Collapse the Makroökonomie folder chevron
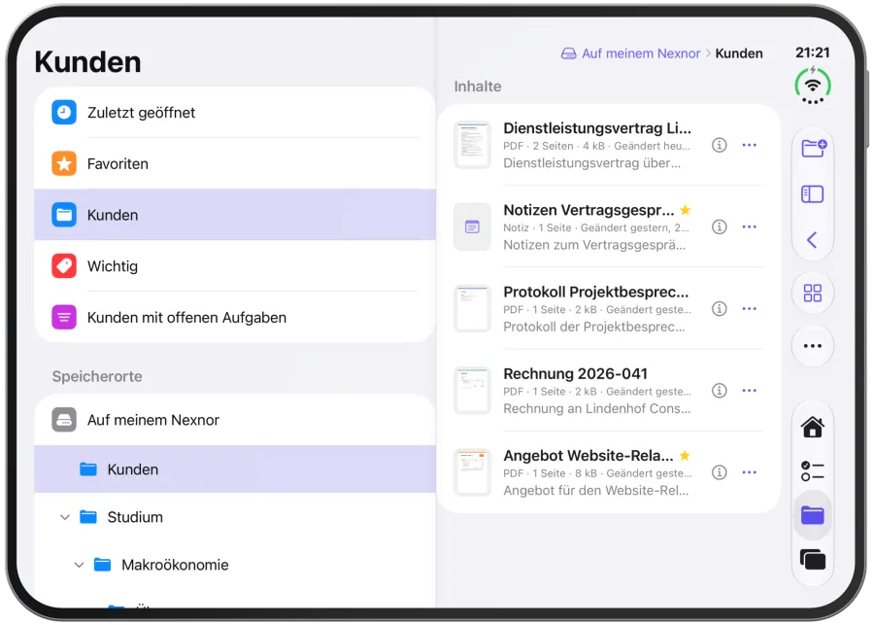This screenshot has width=874, height=625. point(80,565)
